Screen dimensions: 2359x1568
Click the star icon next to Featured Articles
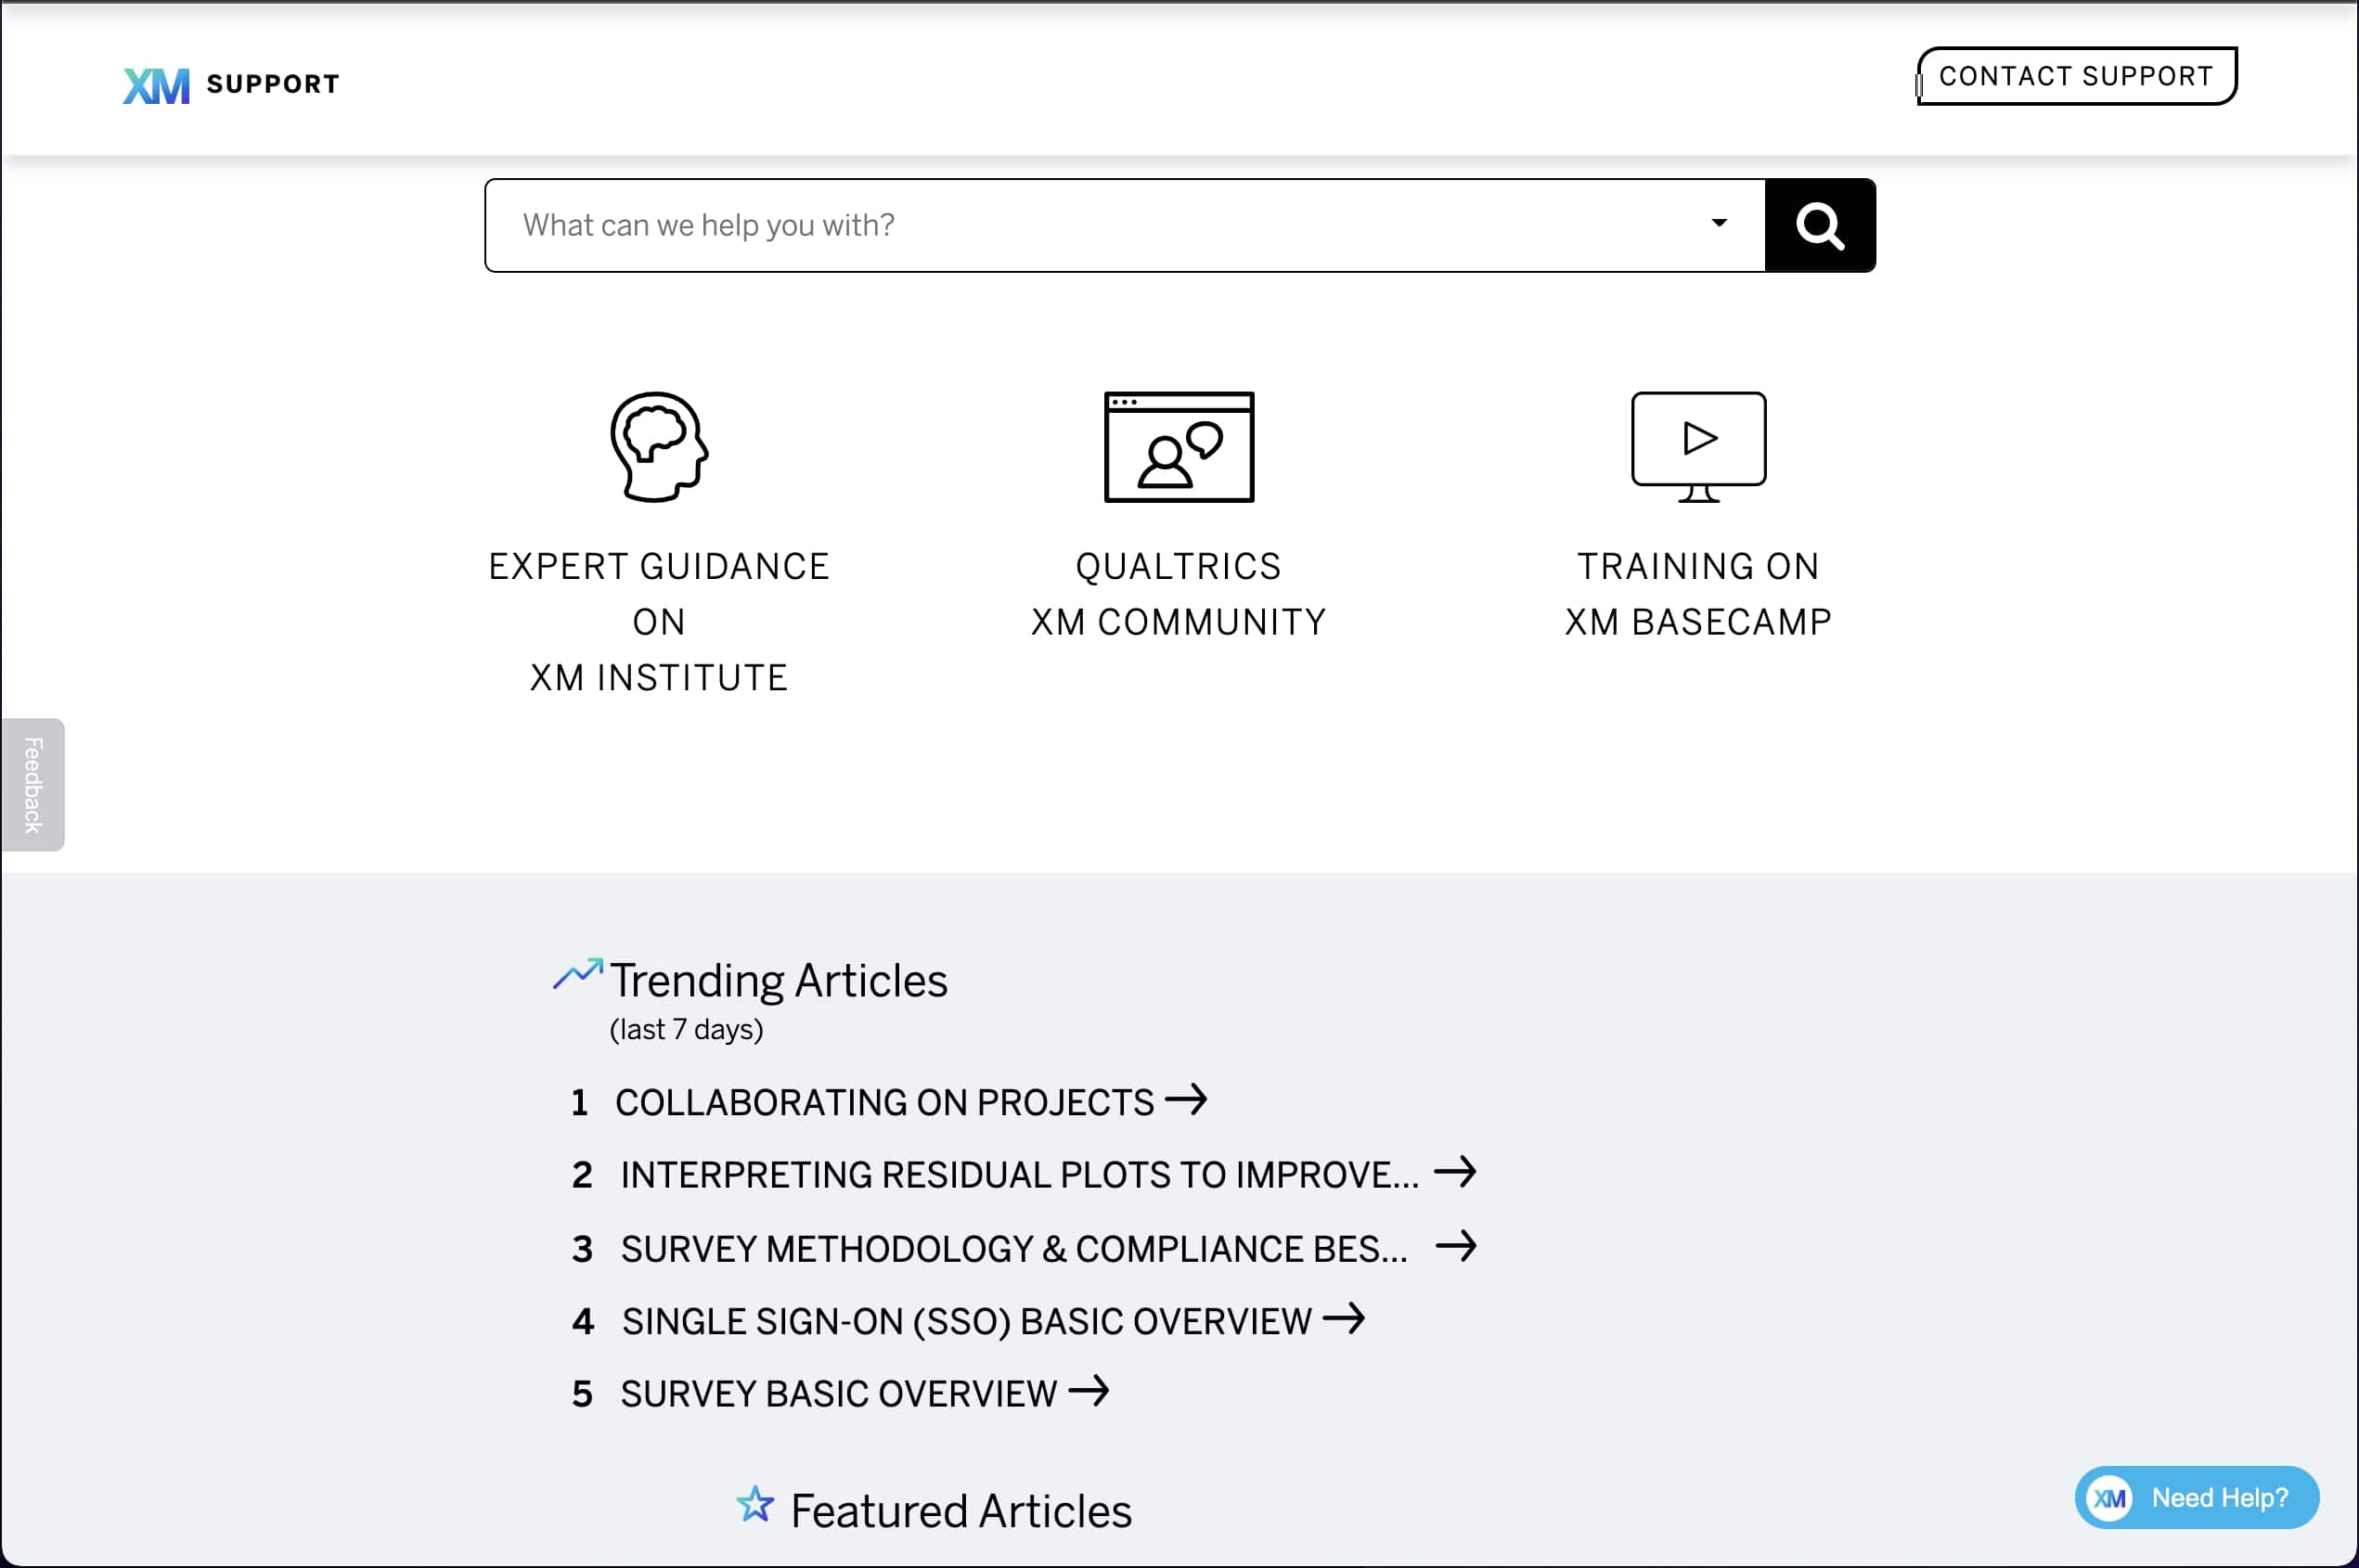pyautogui.click(x=757, y=1504)
